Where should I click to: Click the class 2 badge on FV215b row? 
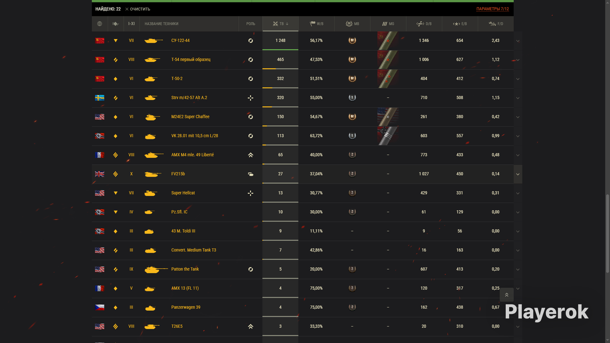352,174
